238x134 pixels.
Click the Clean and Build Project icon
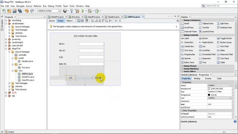77,11
